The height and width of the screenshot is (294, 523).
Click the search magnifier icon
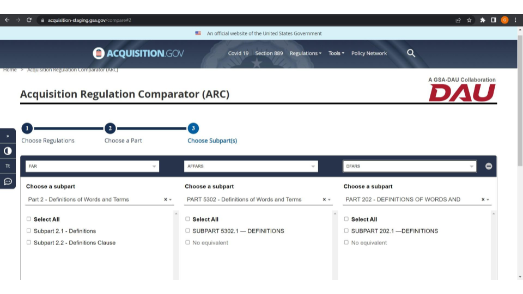click(x=411, y=53)
